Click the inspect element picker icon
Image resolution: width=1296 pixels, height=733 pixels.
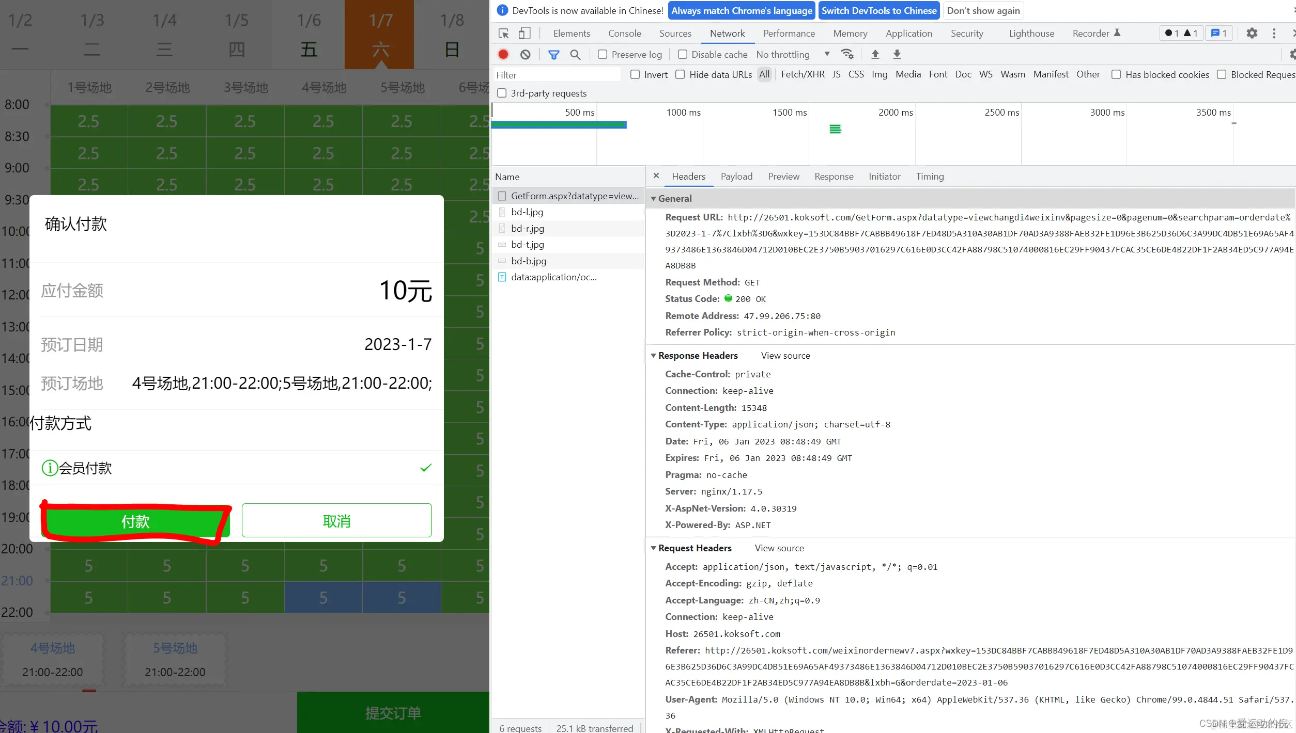pos(504,34)
